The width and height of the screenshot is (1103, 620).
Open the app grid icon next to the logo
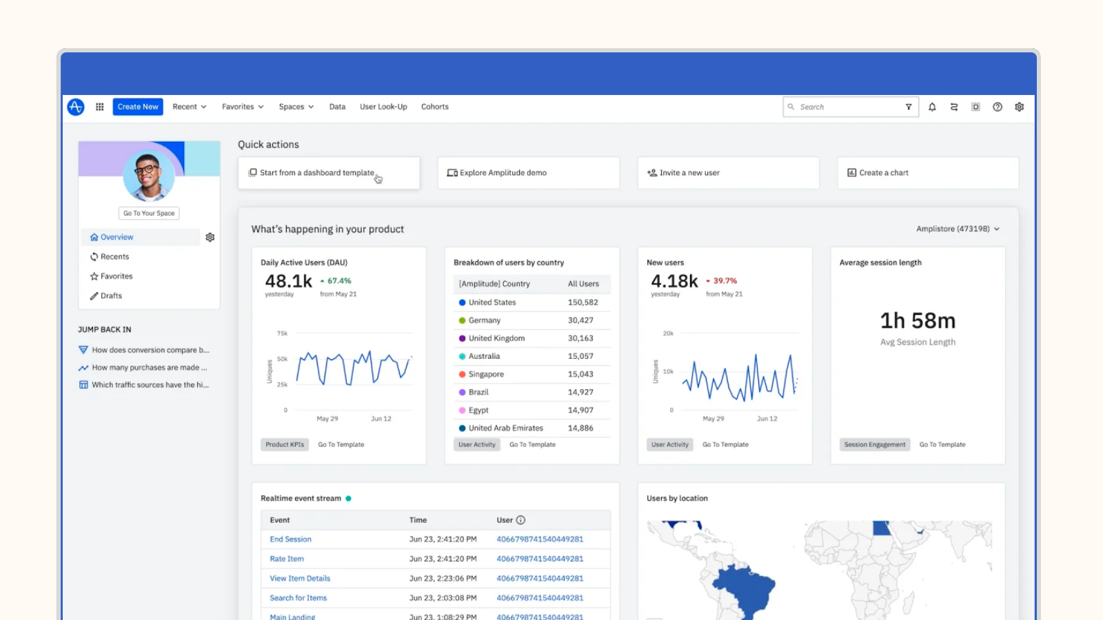click(99, 107)
